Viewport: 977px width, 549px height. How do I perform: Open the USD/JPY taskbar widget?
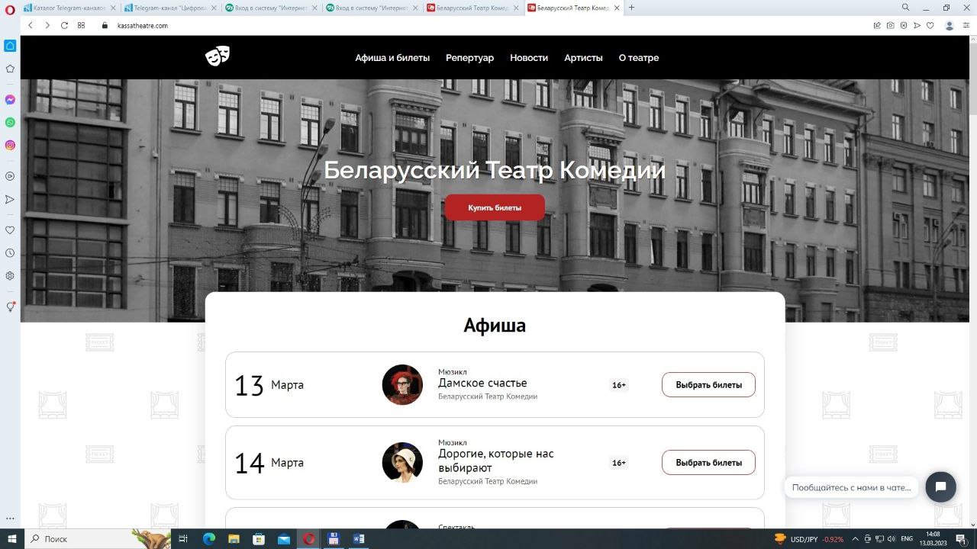click(x=808, y=539)
